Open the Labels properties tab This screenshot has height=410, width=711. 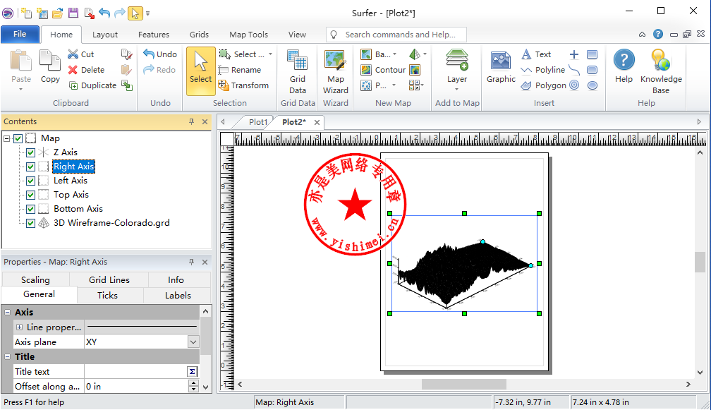pos(178,295)
